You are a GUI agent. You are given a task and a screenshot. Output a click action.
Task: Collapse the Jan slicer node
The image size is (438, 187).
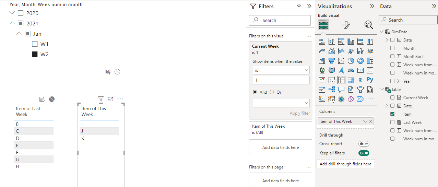point(19,34)
